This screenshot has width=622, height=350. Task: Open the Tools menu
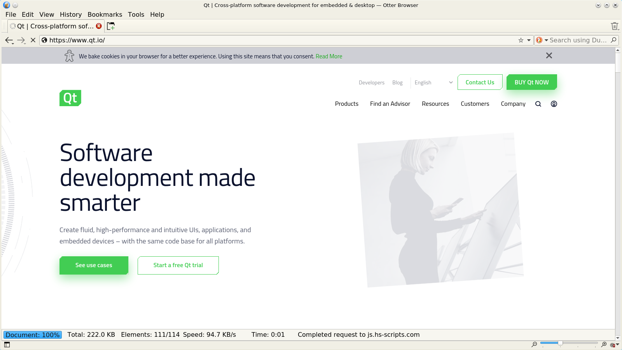(136, 14)
